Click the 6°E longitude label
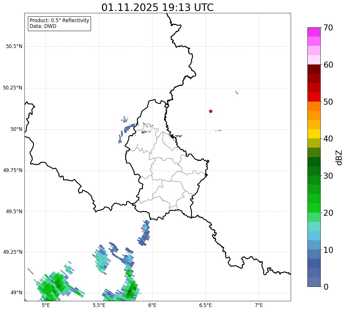Screen dimensions: 346x311 (152, 305)
